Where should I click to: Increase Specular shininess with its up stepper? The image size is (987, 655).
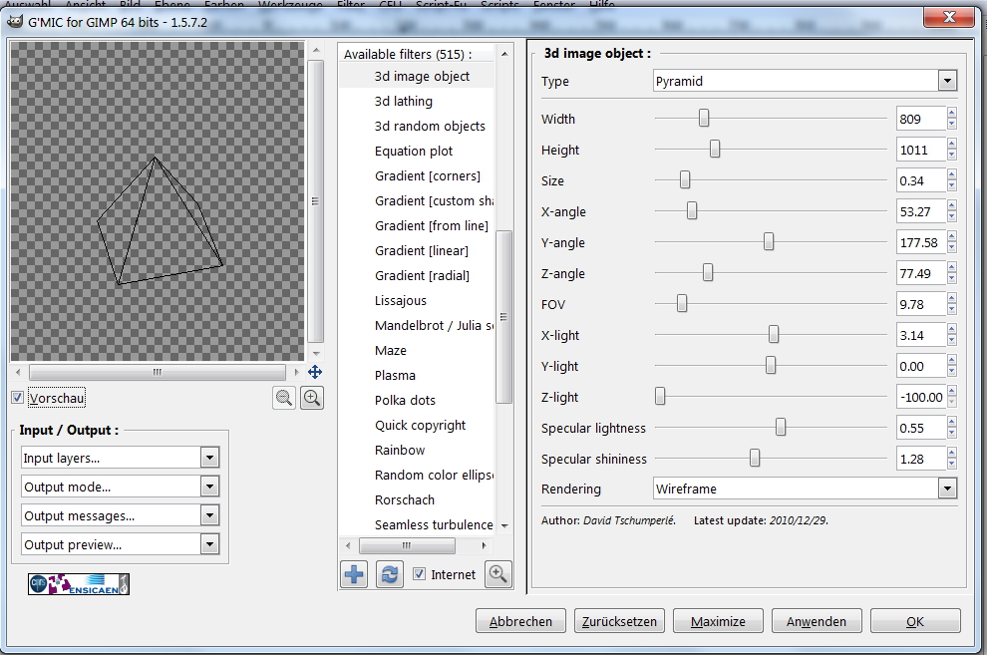[x=952, y=453]
